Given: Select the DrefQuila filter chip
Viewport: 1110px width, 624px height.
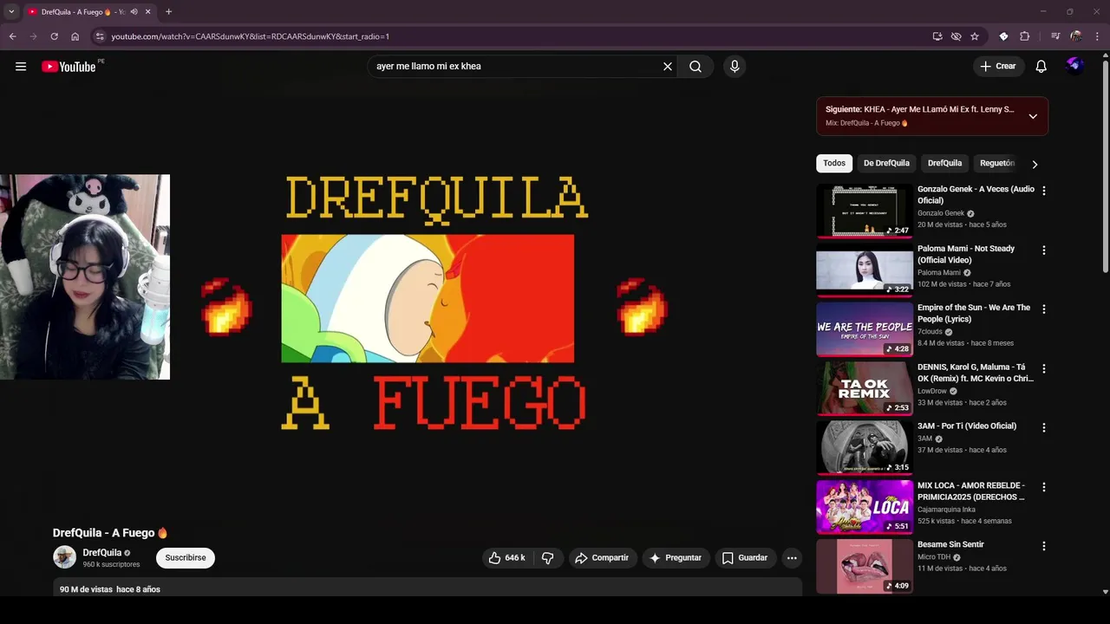Looking at the screenshot, I should coord(944,163).
